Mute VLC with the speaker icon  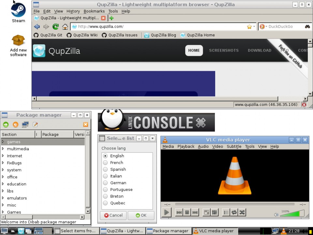276,215
